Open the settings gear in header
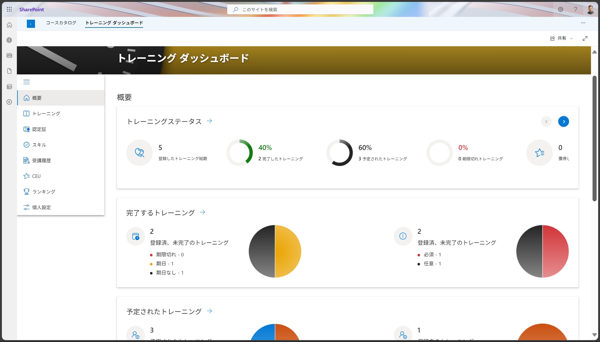The width and height of the screenshot is (600, 342). 561,9
